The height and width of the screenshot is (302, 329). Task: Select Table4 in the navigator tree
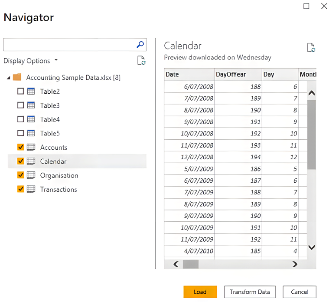50,119
